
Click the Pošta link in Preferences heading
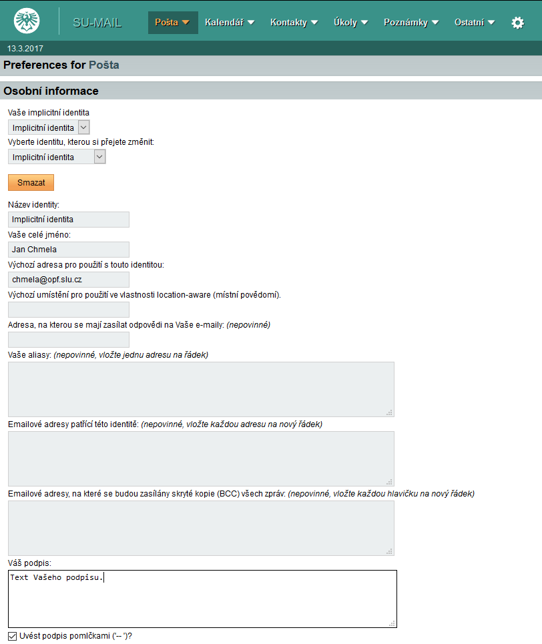(x=104, y=65)
